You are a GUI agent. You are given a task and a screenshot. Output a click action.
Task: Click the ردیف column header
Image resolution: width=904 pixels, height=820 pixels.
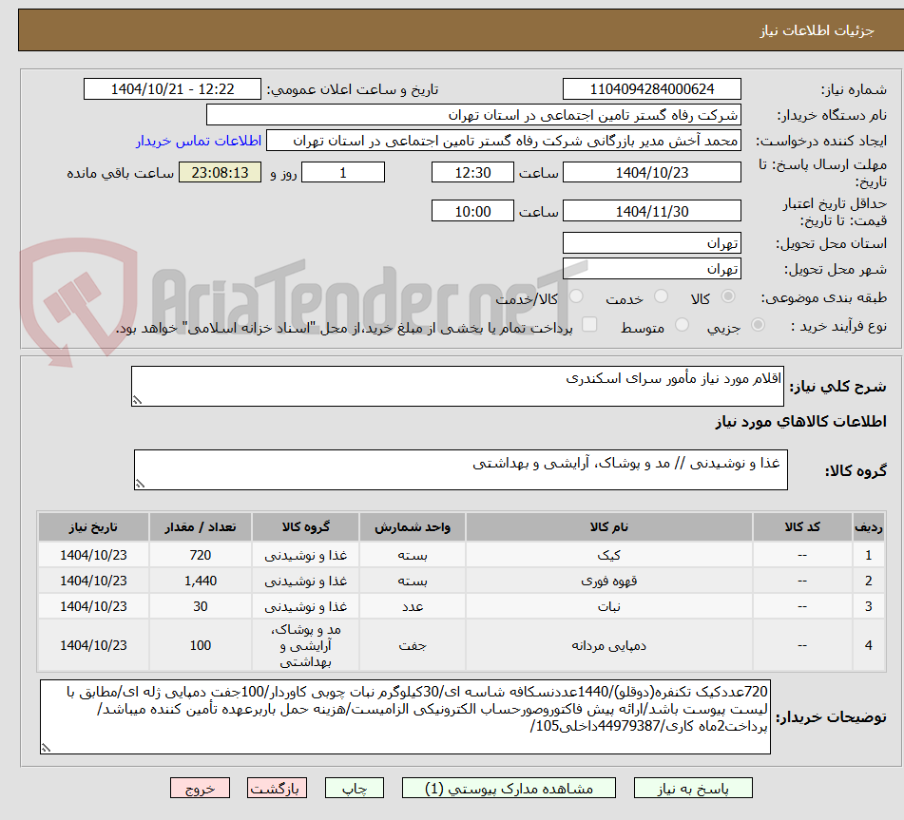[x=869, y=526]
